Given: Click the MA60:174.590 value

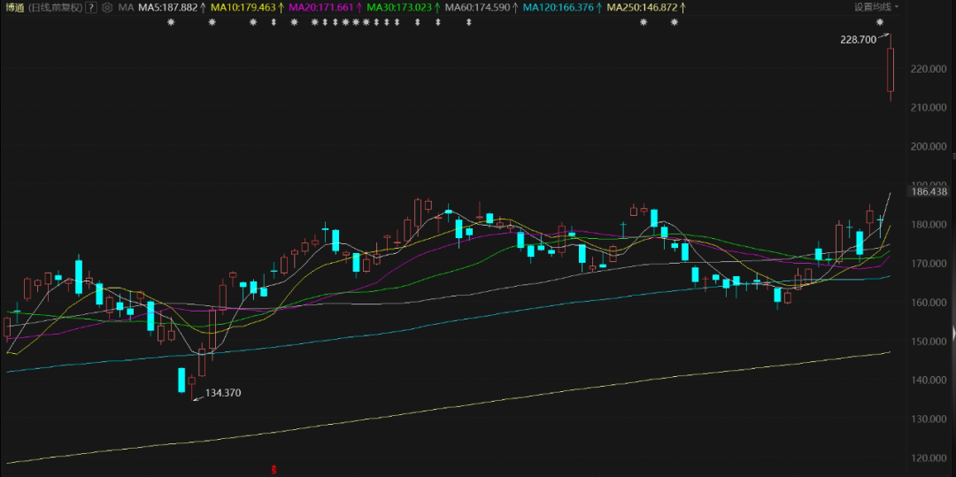Looking at the screenshot, I should [x=478, y=7].
